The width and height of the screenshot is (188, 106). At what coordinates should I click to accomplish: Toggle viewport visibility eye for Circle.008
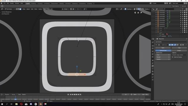181,20
